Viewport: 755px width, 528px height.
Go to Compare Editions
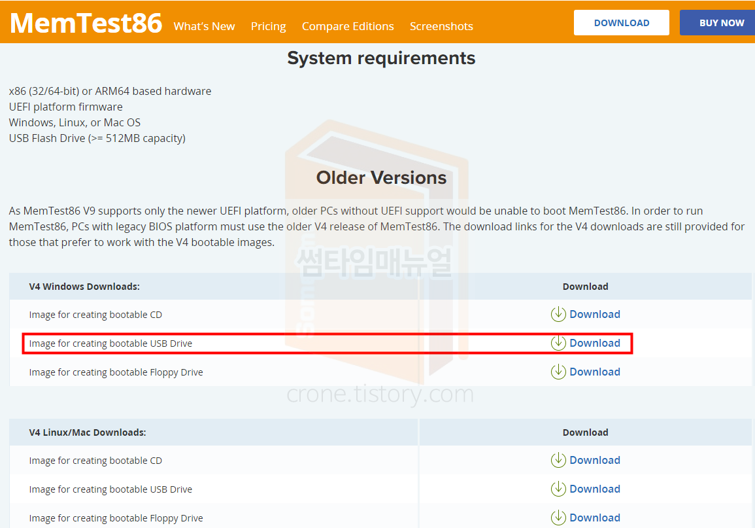pyautogui.click(x=348, y=26)
